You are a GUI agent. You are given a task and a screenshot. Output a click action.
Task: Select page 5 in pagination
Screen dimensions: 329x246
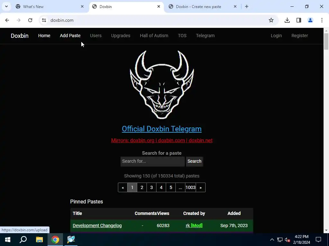pos(171,187)
